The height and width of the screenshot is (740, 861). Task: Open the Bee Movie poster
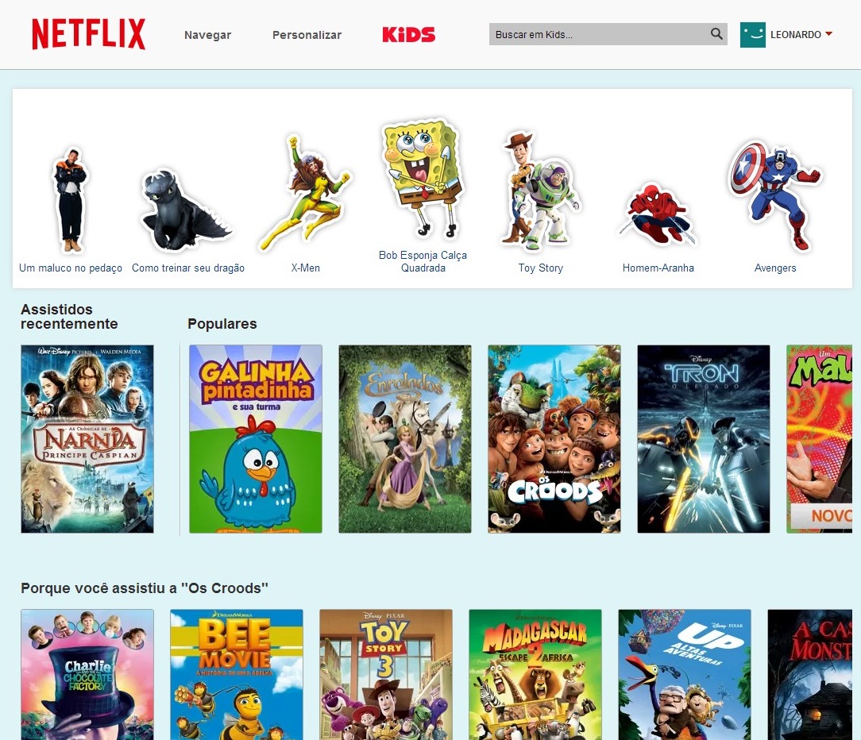[x=237, y=675]
